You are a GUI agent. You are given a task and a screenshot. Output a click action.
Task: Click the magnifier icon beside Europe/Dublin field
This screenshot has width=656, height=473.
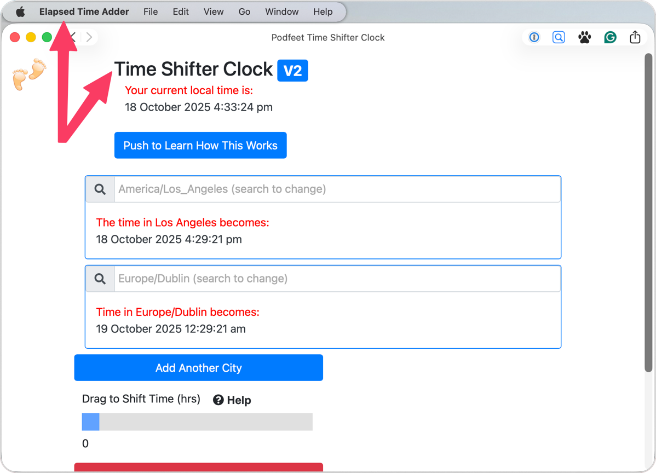100,278
